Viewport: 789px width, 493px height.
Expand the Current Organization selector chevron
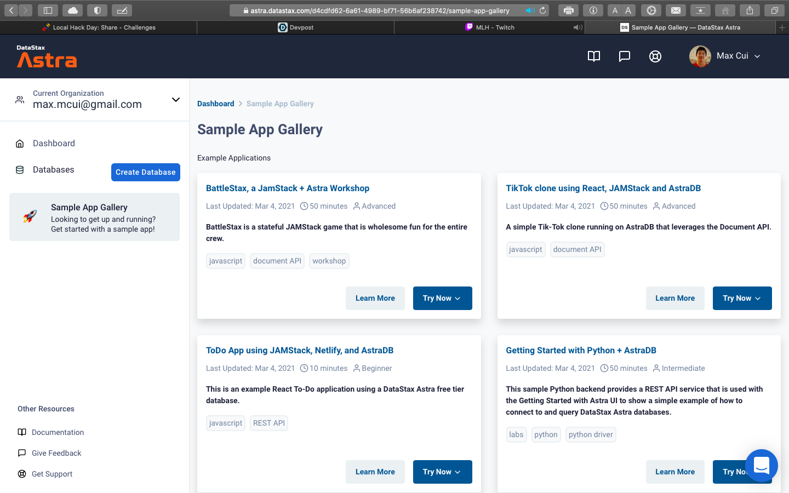click(x=176, y=100)
